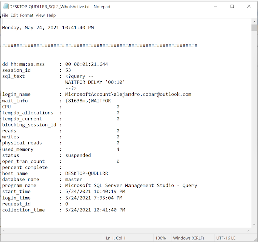Close the Notepad window
This screenshot has height=242, width=258.
tap(249, 6)
